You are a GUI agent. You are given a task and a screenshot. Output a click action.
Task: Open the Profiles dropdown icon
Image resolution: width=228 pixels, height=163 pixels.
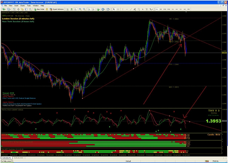coord(9,9)
